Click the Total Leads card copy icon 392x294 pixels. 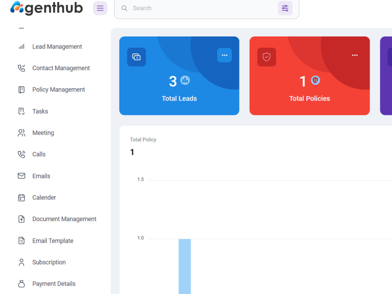coord(136,57)
